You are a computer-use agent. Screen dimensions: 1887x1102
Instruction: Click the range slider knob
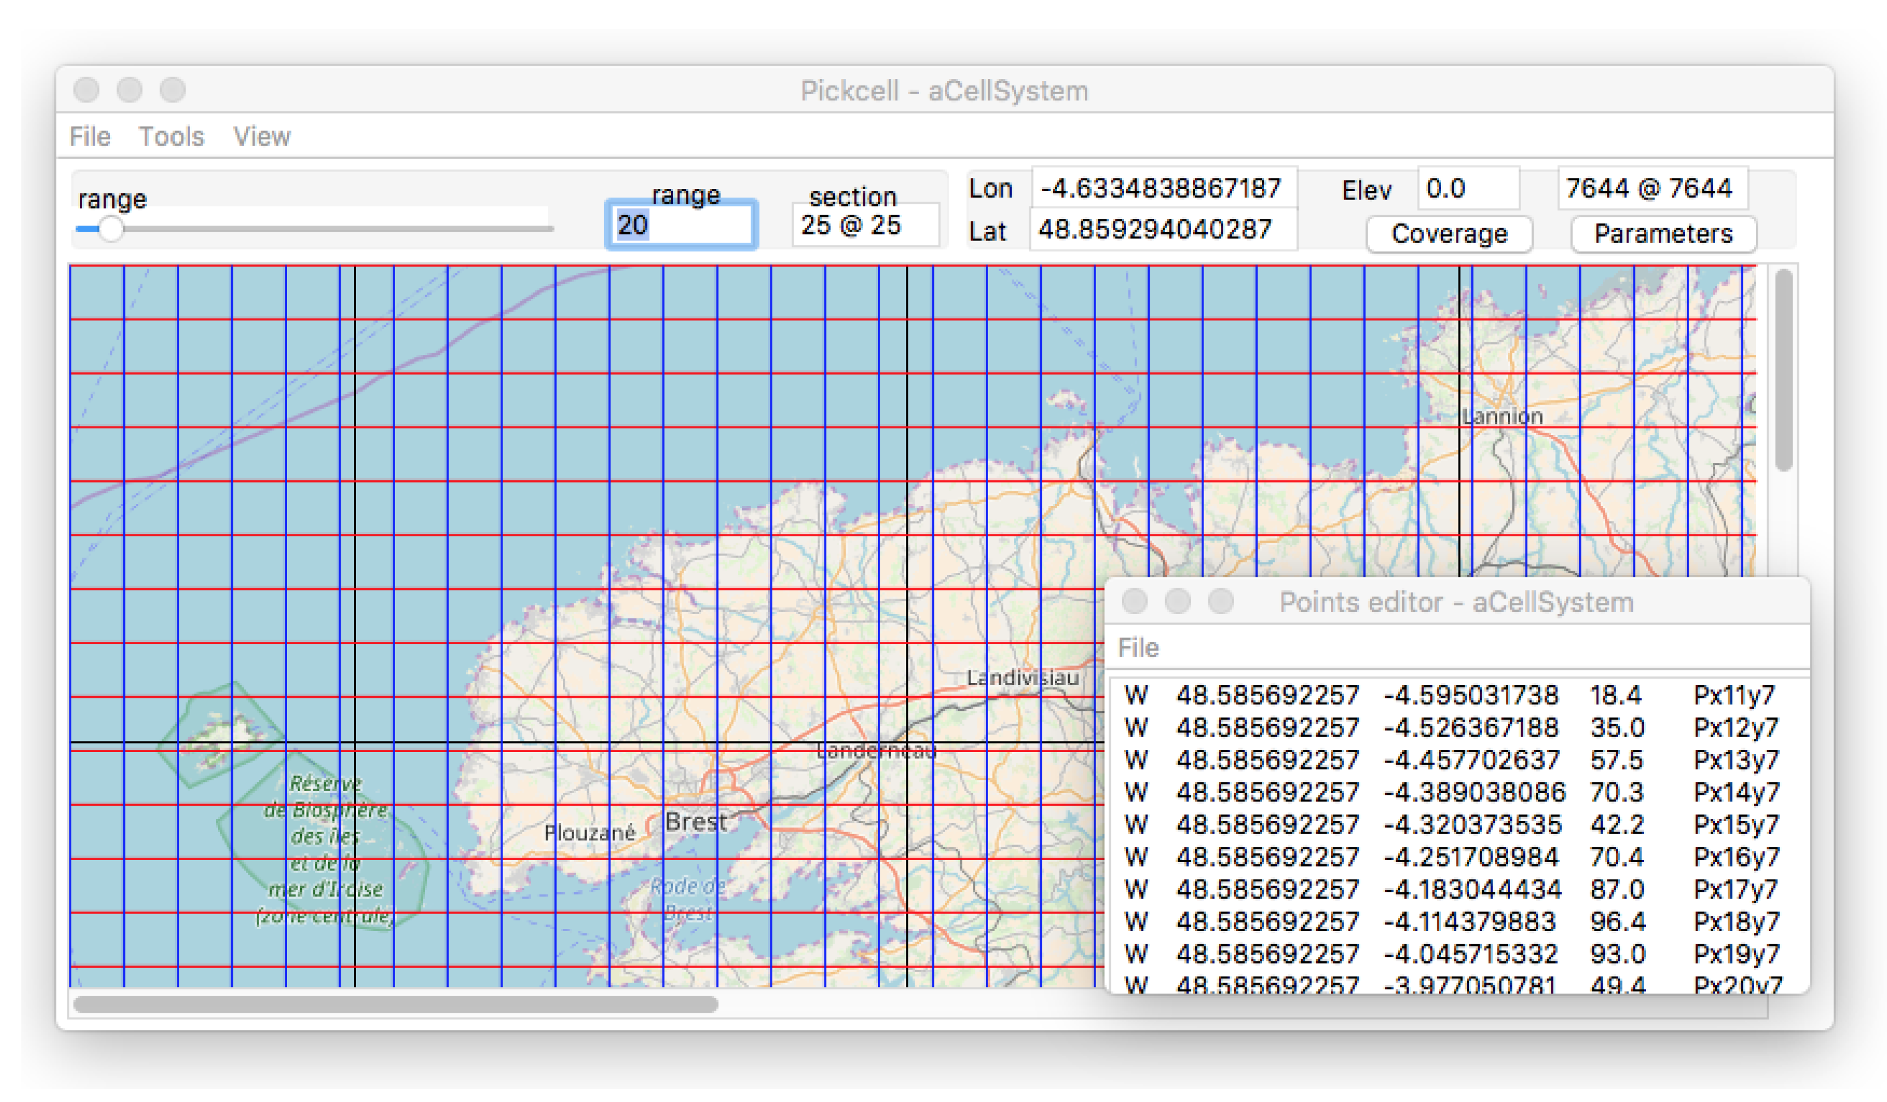pyautogui.click(x=111, y=229)
